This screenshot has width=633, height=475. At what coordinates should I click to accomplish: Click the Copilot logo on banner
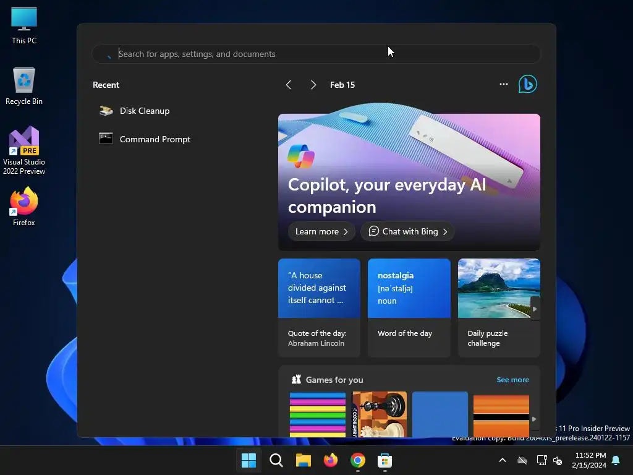[301, 156]
